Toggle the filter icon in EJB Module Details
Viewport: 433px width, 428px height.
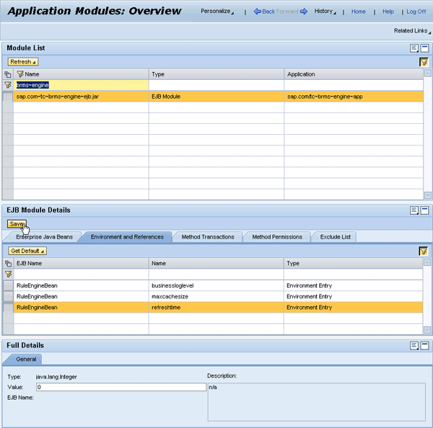click(x=424, y=251)
